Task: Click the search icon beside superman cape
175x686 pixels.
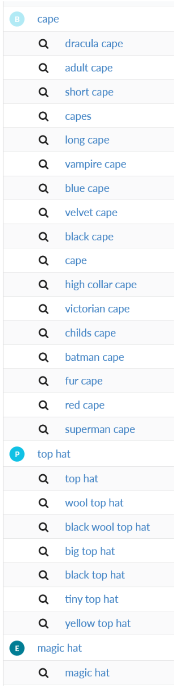Action: (x=44, y=429)
